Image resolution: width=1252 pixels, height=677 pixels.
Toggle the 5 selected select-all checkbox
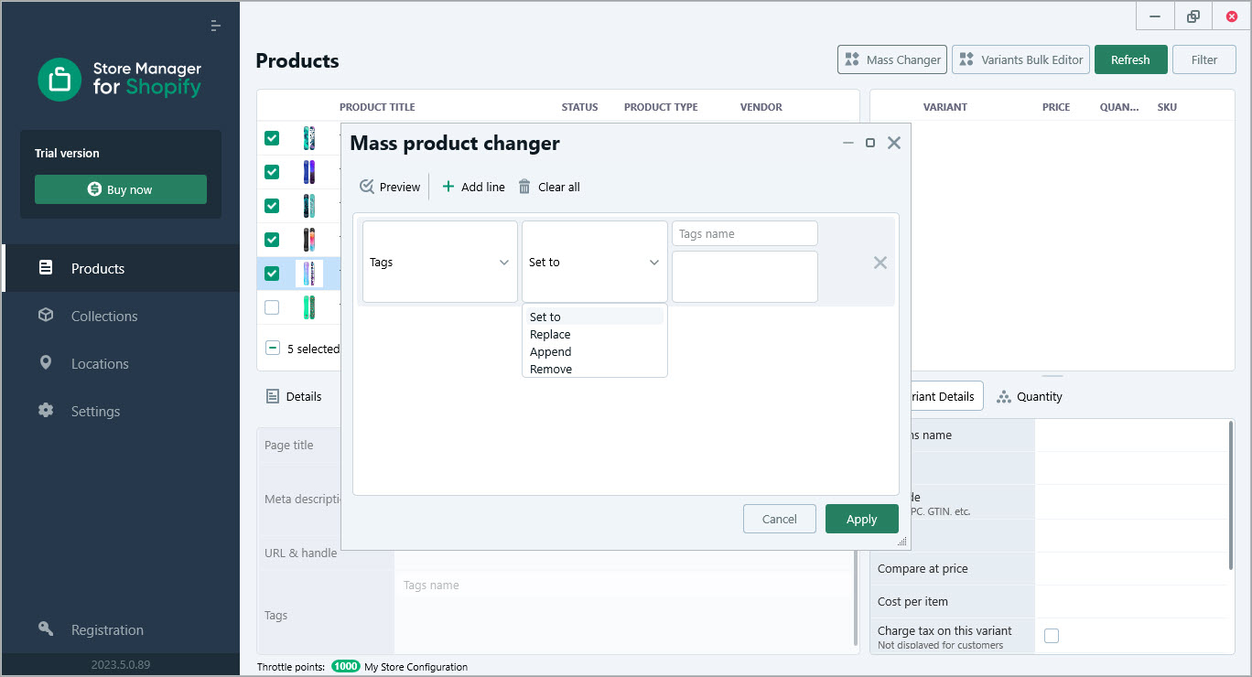tap(272, 348)
